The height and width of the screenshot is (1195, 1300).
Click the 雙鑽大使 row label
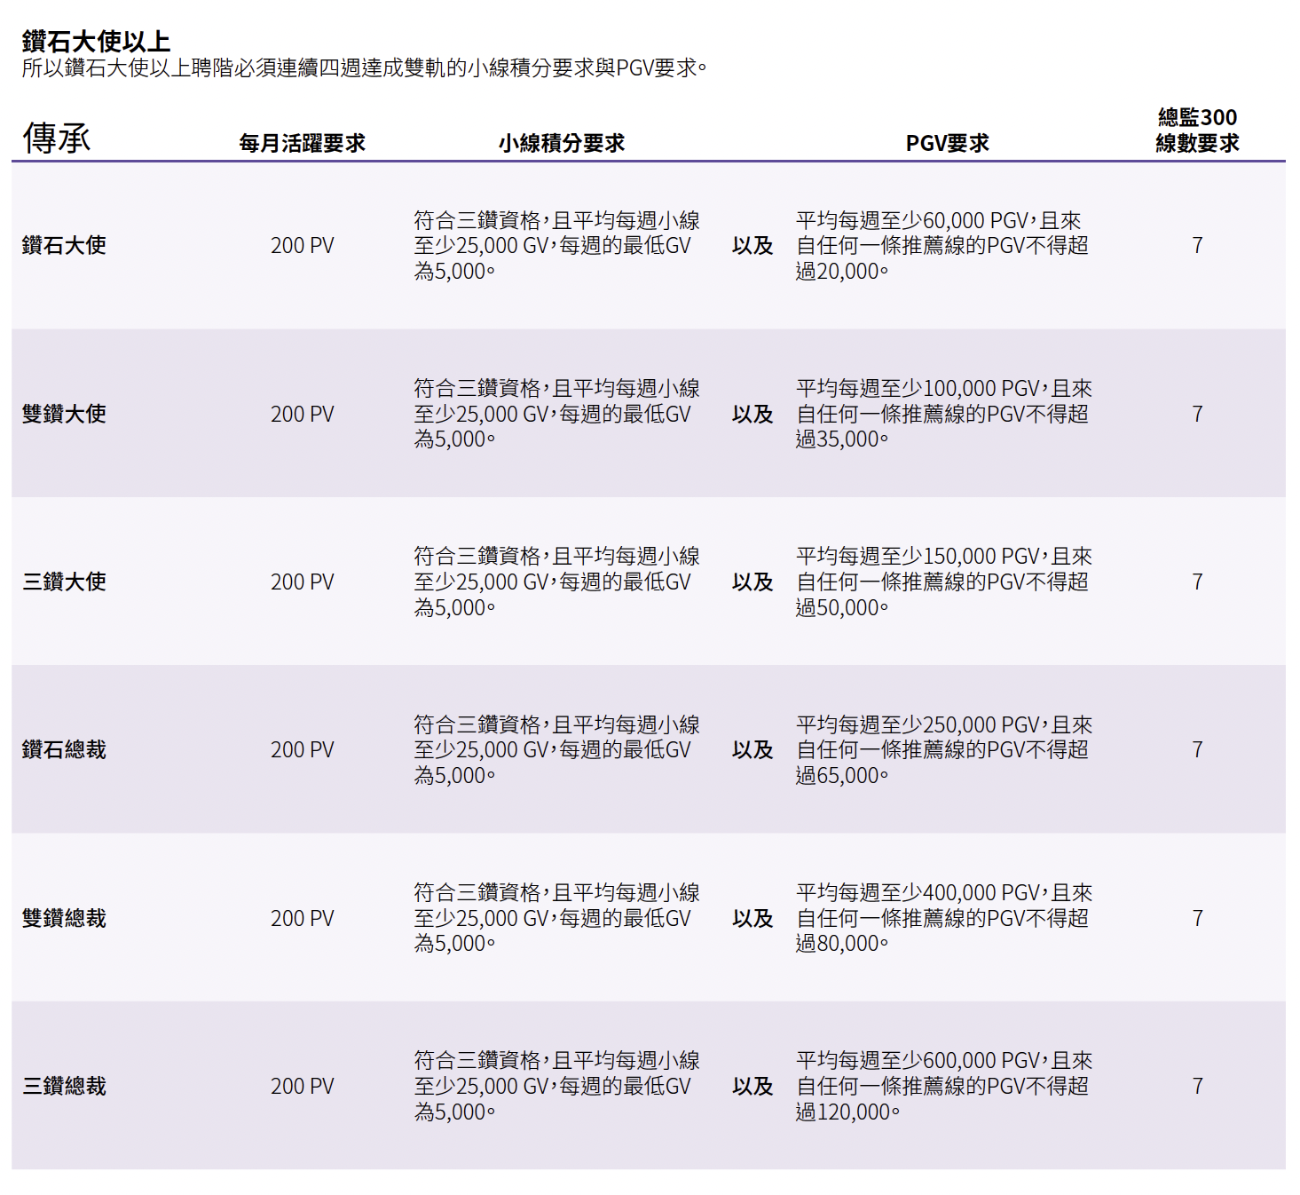point(64,414)
